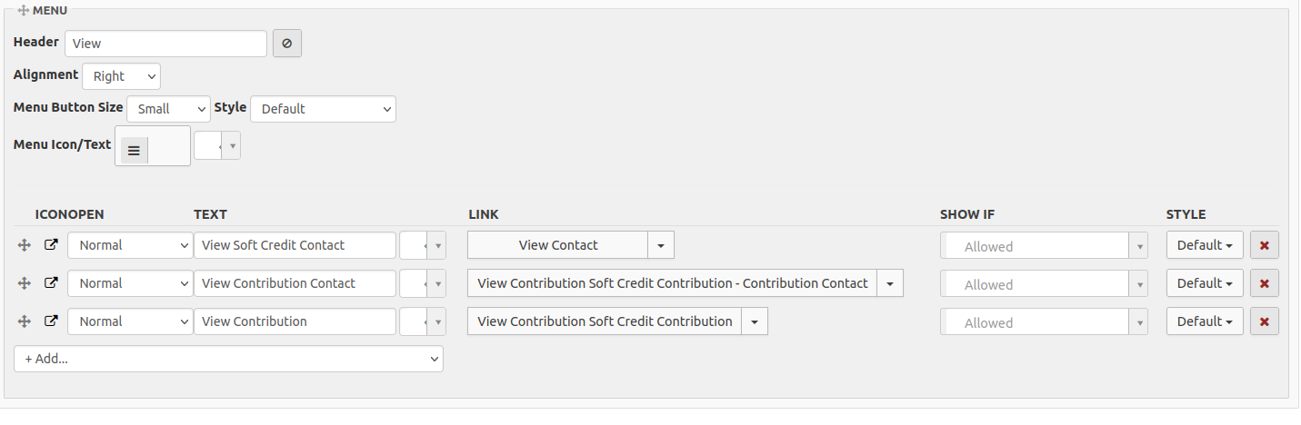Open the Menu Button Size dropdown
Screen dimensions: 1301x425
[x=168, y=109]
